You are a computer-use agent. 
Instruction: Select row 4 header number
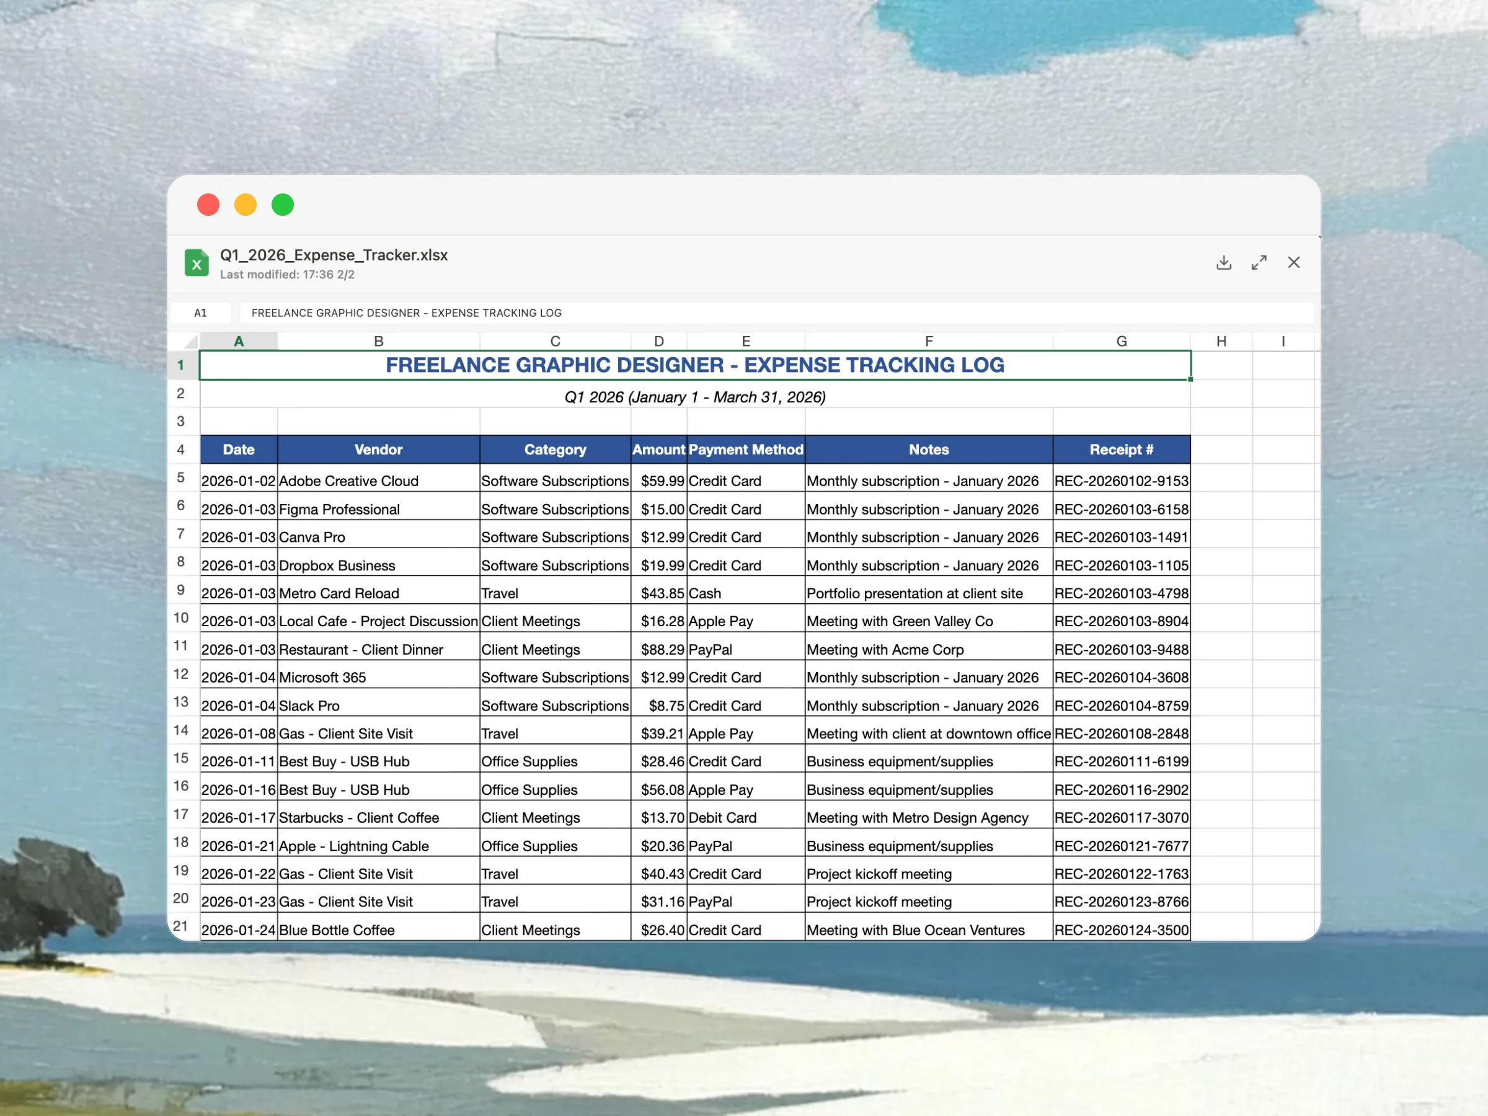pos(181,449)
